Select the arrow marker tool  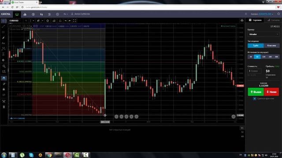(4, 60)
